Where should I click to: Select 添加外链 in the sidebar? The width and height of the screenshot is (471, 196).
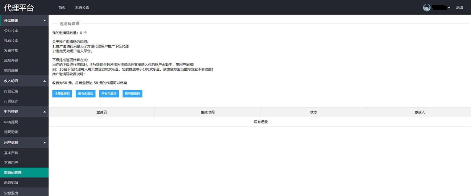(x=24, y=61)
